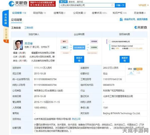150x135 pixels.
Task: Select the 官方信息 side tab
Action: coord(6,19)
